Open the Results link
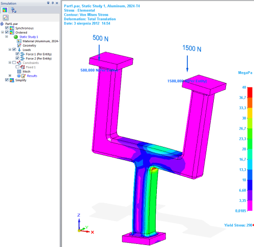254x247 pixels. coord(32,76)
